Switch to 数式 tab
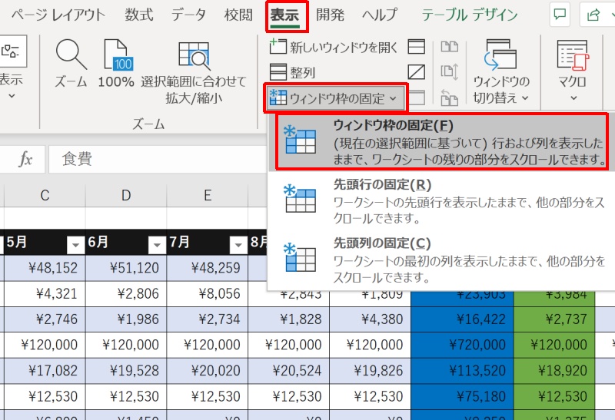 pos(139,15)
